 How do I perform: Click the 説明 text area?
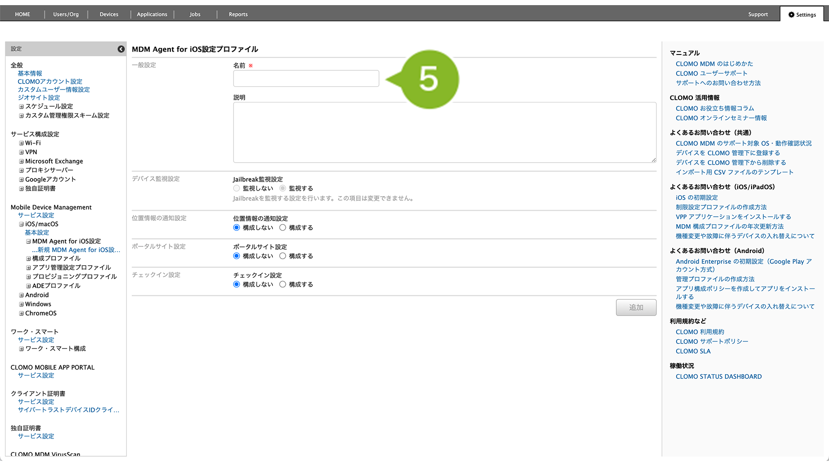coord(444,132)
